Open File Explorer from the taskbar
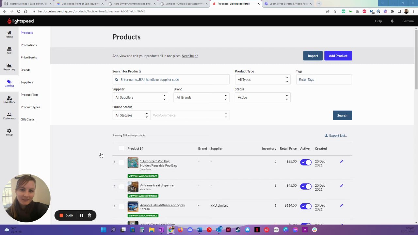The height and width of the screenshot is (235, 418). point(152,230)
